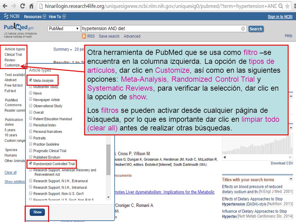Viewport: 296px width, 222px height.
Task: Tick the Newspaper Article checkbox
Action: (31, 99)
